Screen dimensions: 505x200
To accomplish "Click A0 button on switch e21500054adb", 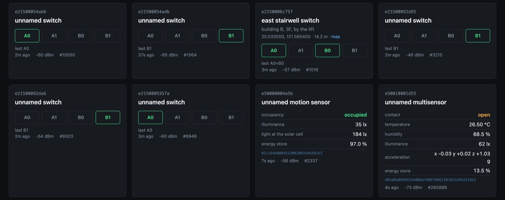I will pos(151,36).
